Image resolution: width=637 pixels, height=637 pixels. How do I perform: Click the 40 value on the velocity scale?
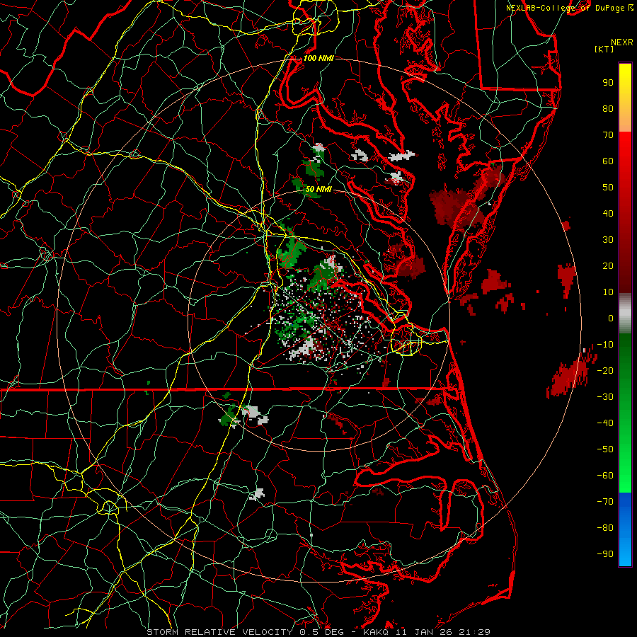pyautogui.click(x=608, y=213)
